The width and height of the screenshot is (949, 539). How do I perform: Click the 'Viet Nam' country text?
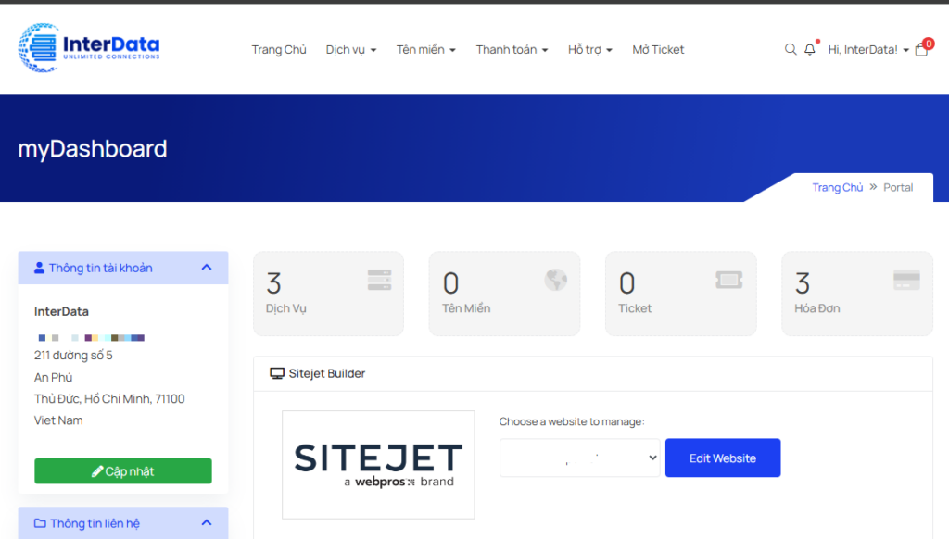pos(58,420)
